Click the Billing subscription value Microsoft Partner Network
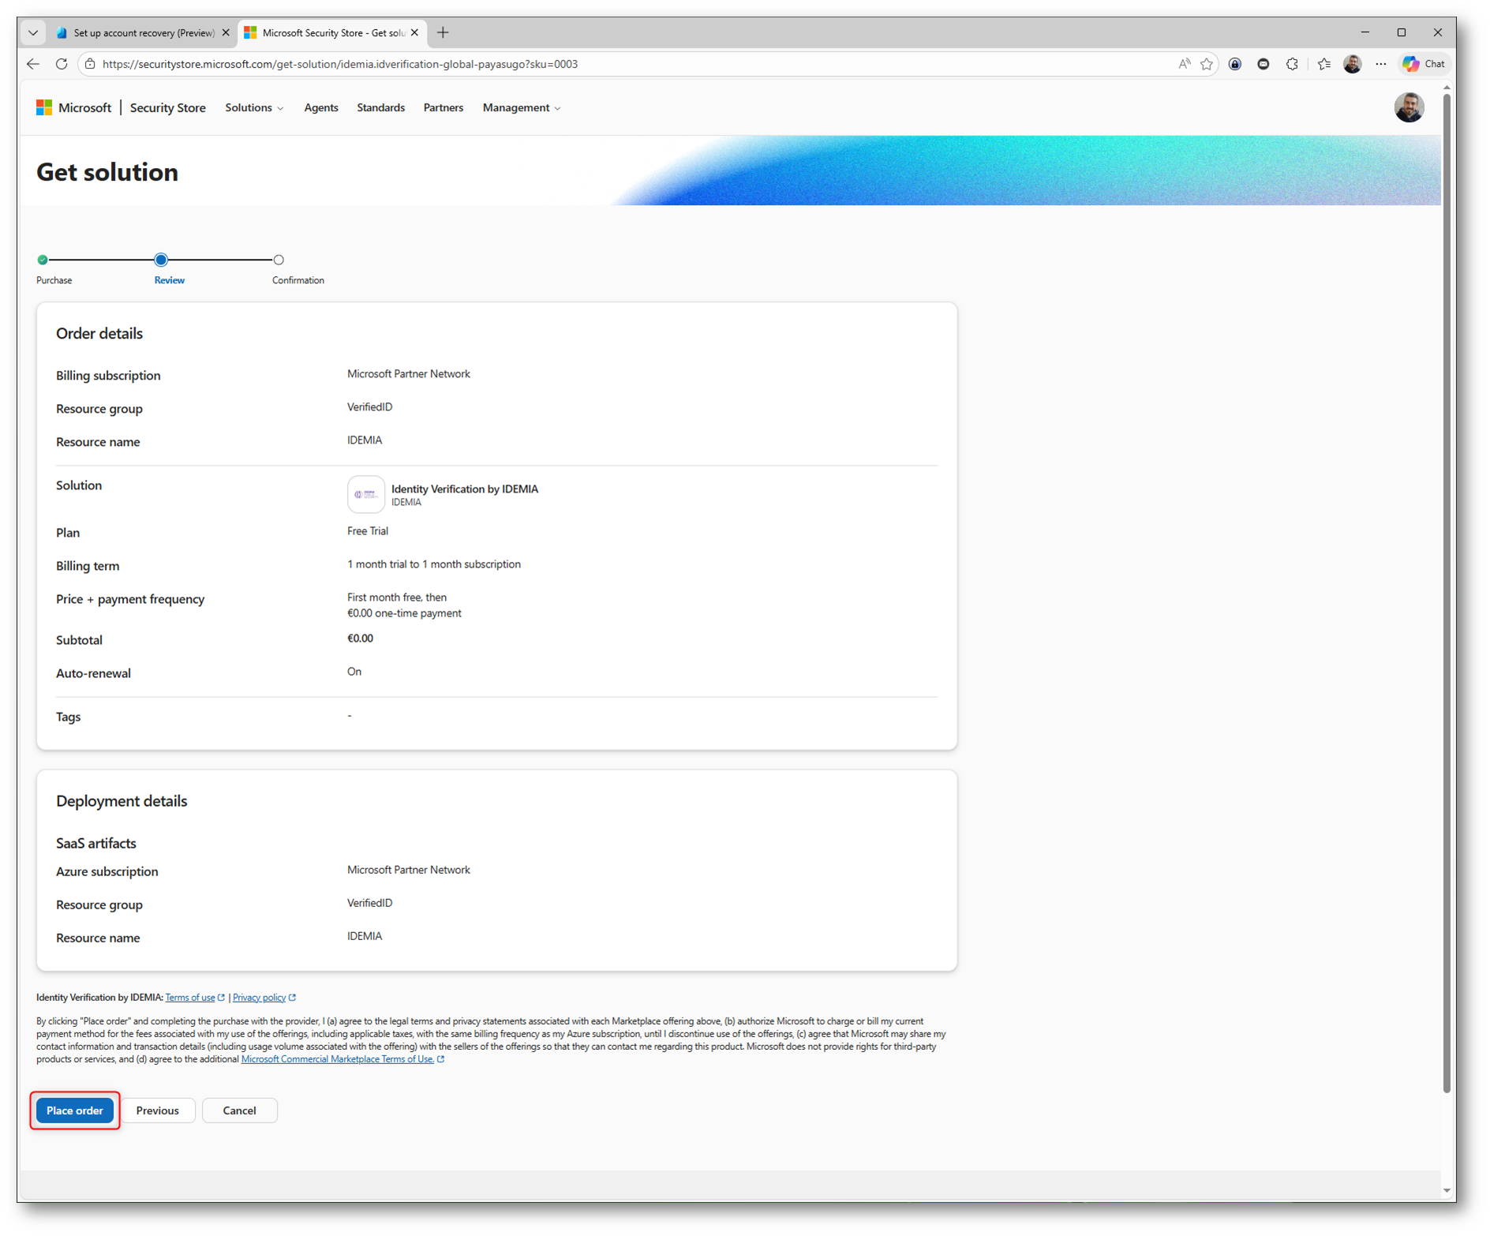Image resolution: width=1490 pixels, height=1236 pixels. [x=409, y=374]
